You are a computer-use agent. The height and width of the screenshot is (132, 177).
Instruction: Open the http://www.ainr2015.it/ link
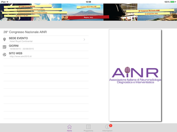pyautogui.click(x=21, y=56)
